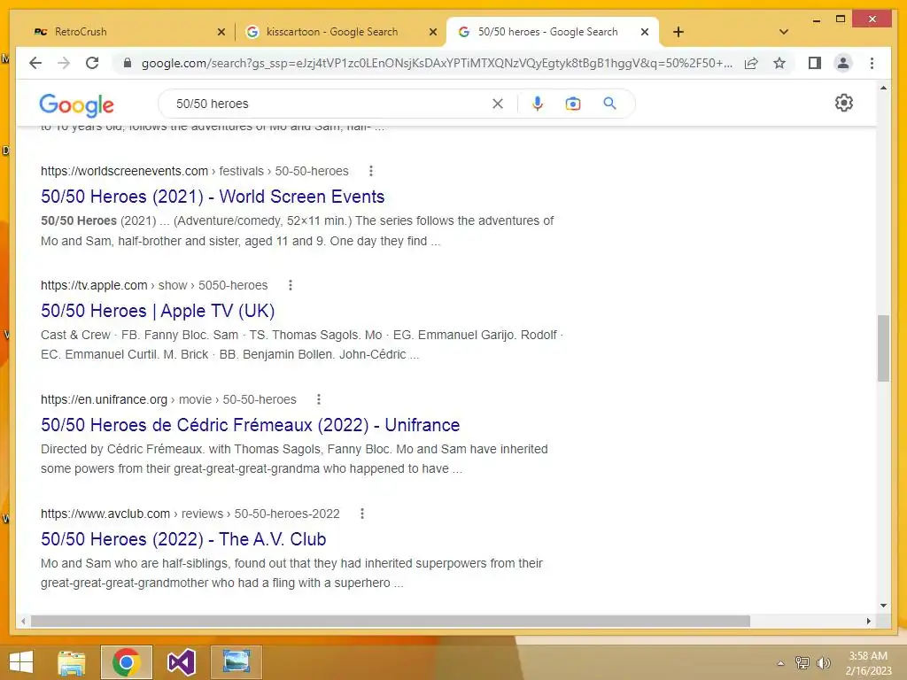The width and height of the screenshot is (907, 680).
Task: Show hidden system tray icons
Action: coord(780,663)
